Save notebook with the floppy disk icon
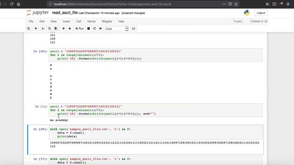The width and height of the screenshot is (294, 165). coord(28,28)
